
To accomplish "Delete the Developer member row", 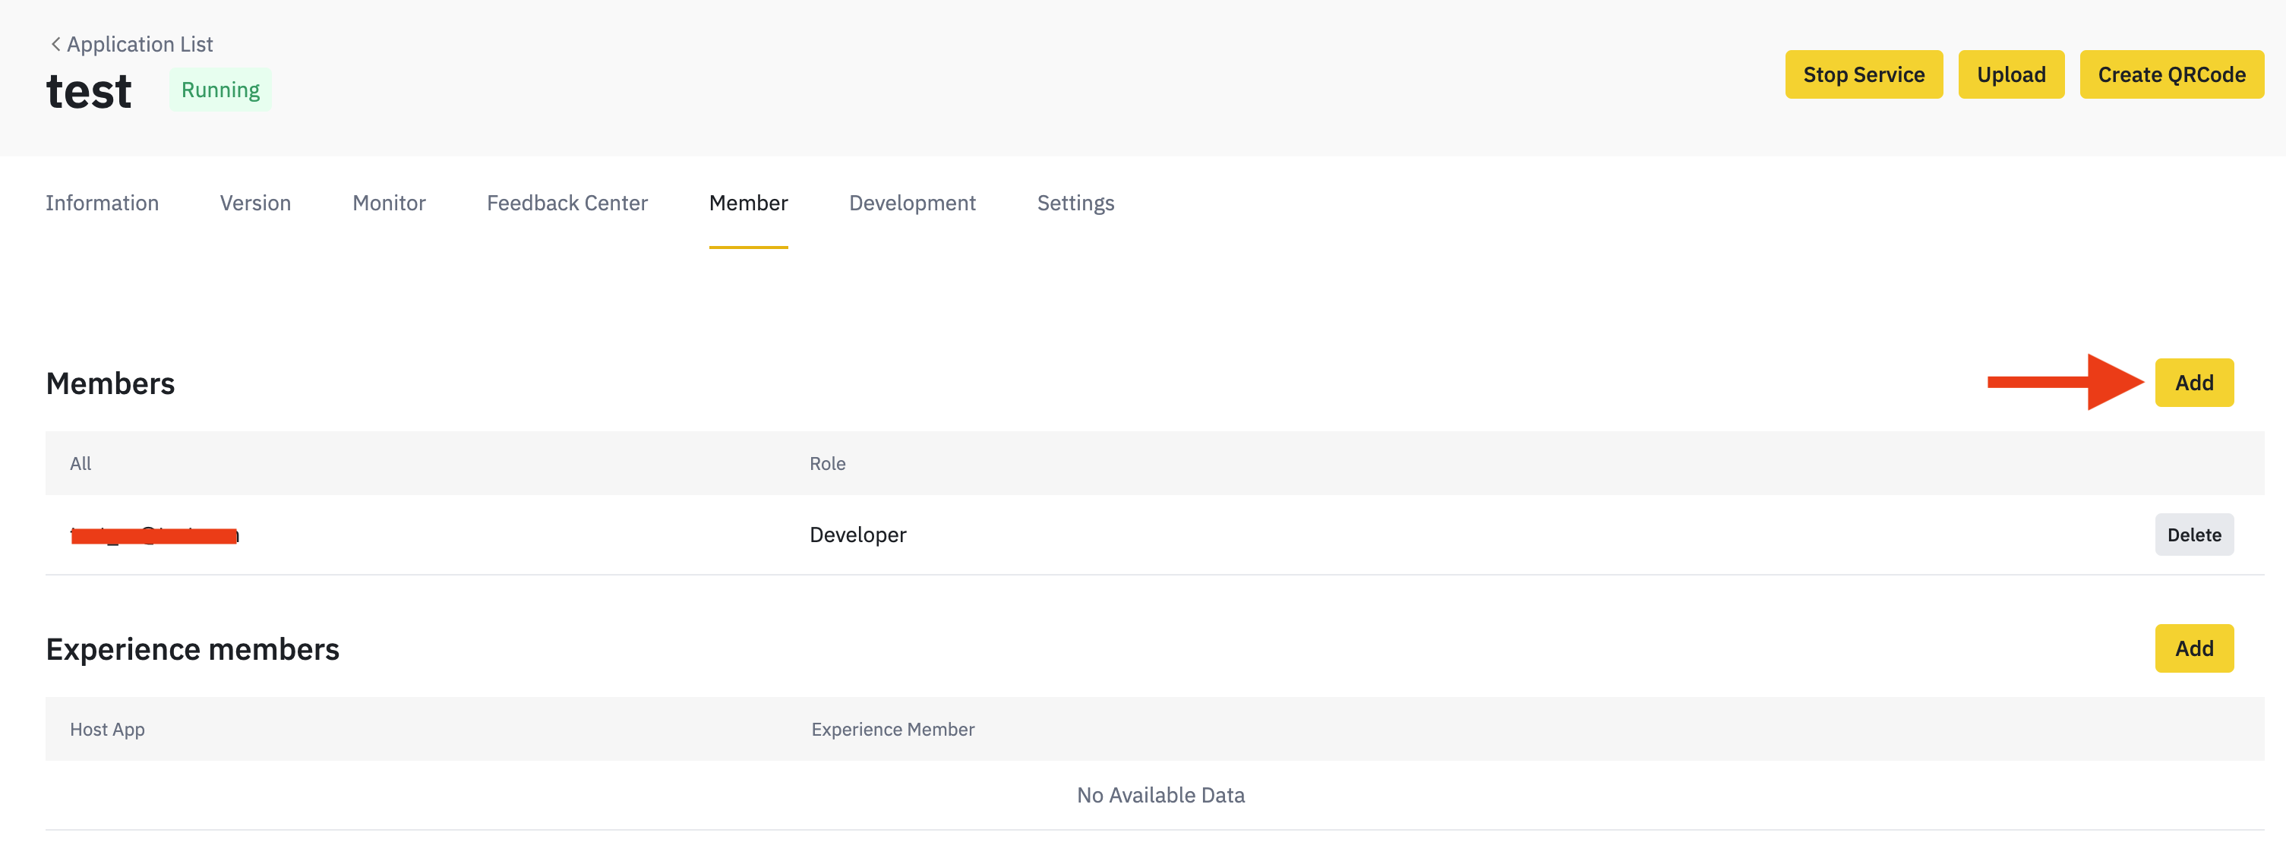I will click(x=2193, y=535).
